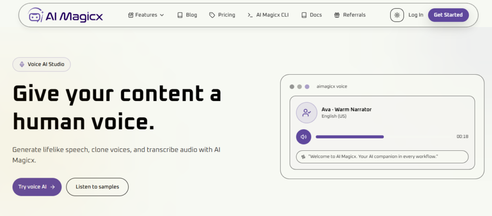Click the Ava voice avatar icon
Viewport: 492px width, 216px height.
point(307,113)
